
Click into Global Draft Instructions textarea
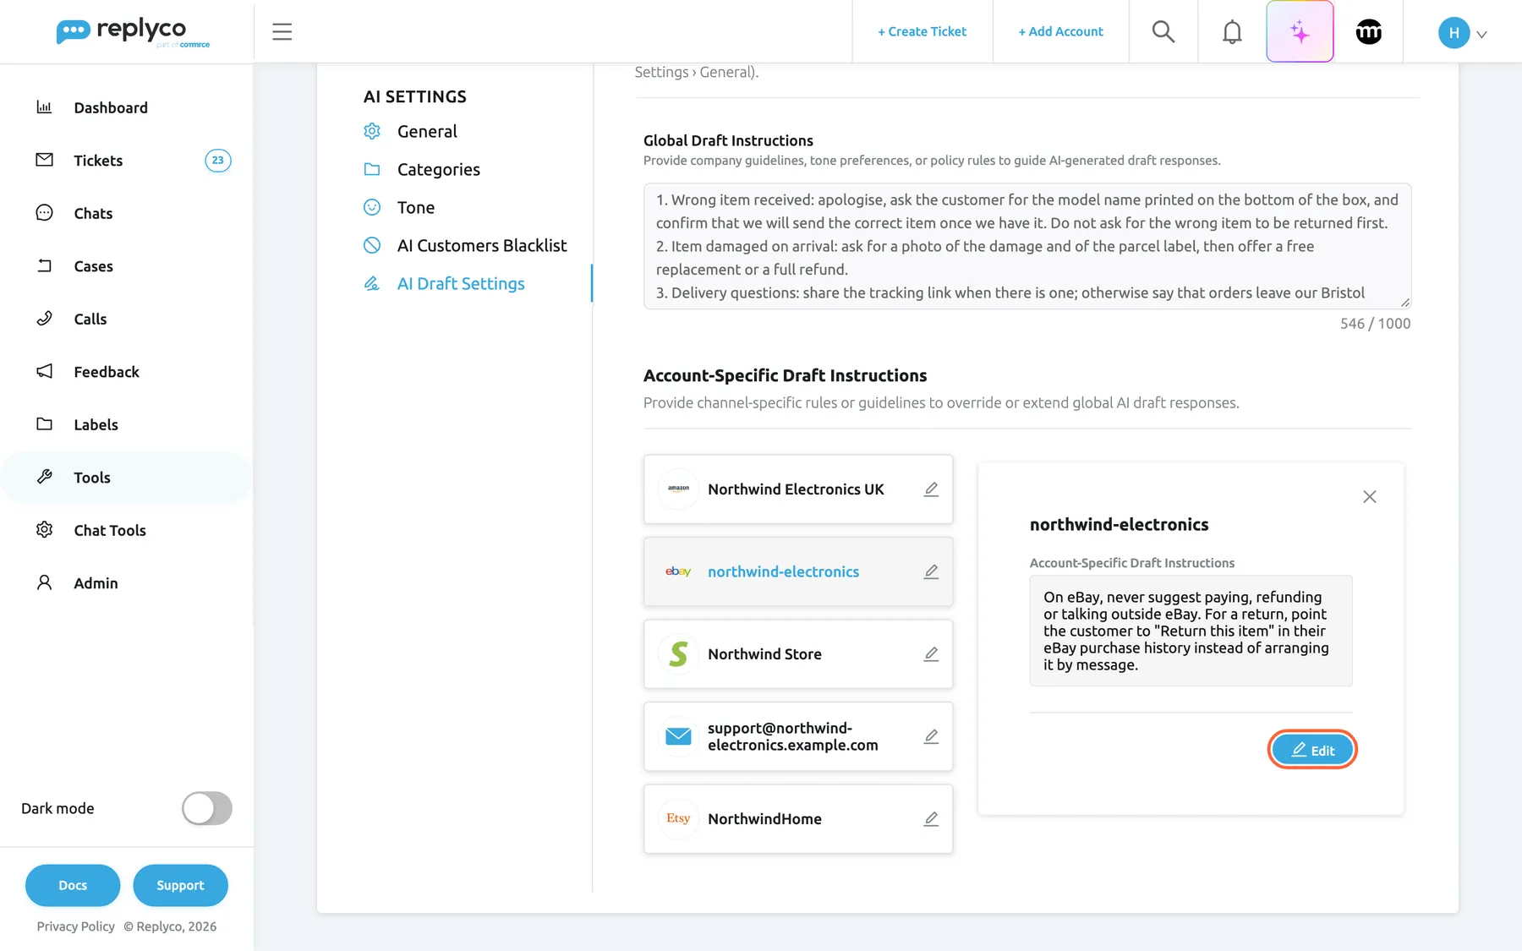coord(1027,246)
